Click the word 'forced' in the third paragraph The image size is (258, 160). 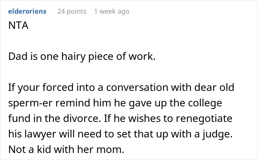click(x=58, y=87)
